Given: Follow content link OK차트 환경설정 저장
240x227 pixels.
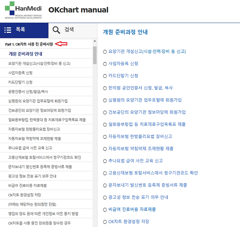Looking at the screenshot, I should [129, 222].
